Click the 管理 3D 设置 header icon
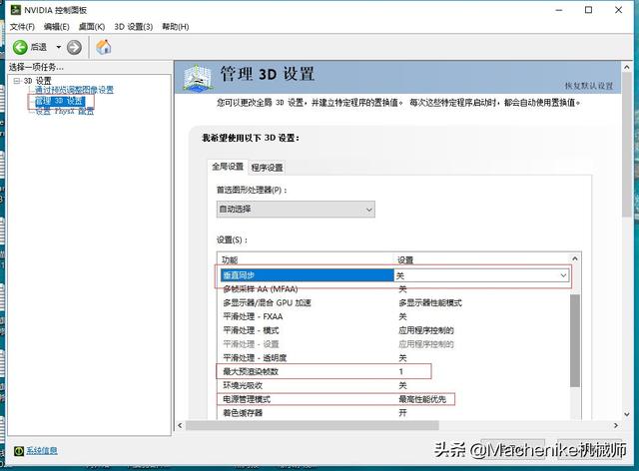The height and width of the screenshot is (471, 639). tap(198, 78)
